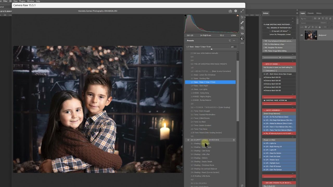Toggle highlight clipping warning on histogram
The height and width of the screenshot is (187, 333).
(x=238, y=16)
